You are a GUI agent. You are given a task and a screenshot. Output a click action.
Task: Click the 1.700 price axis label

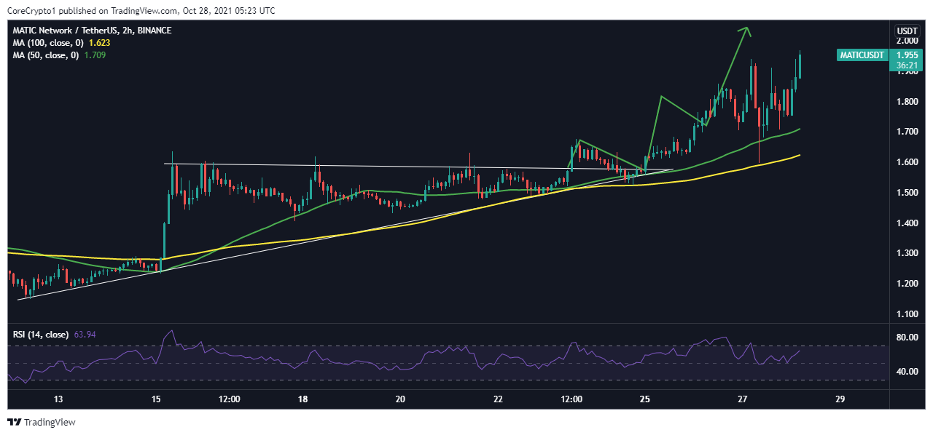(x=907, y=132)
